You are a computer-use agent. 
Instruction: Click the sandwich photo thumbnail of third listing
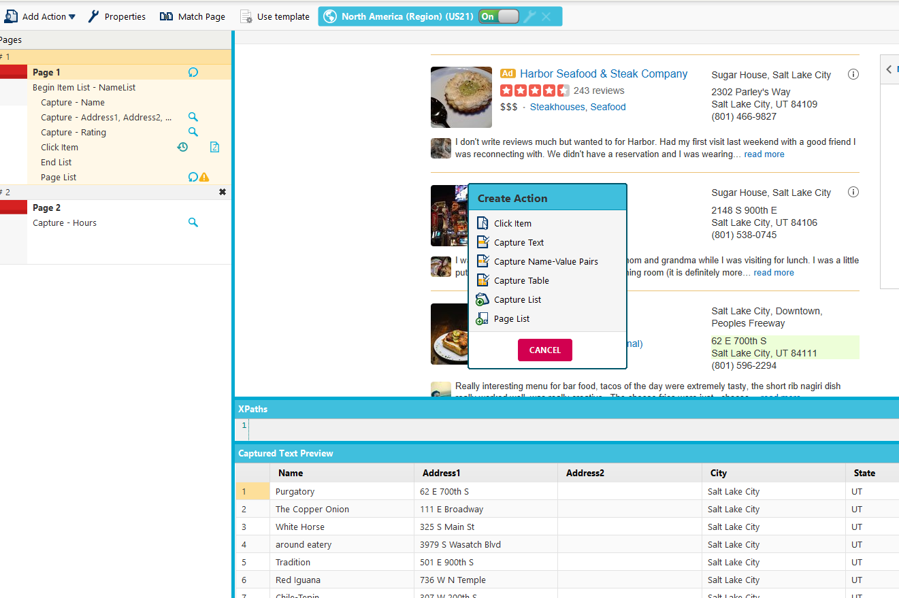449,334
